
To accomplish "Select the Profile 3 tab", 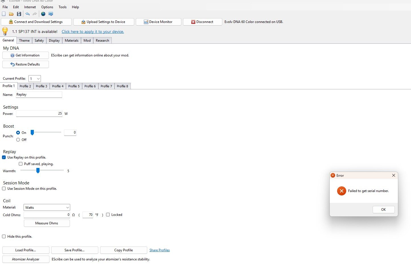I will (41, 86).
